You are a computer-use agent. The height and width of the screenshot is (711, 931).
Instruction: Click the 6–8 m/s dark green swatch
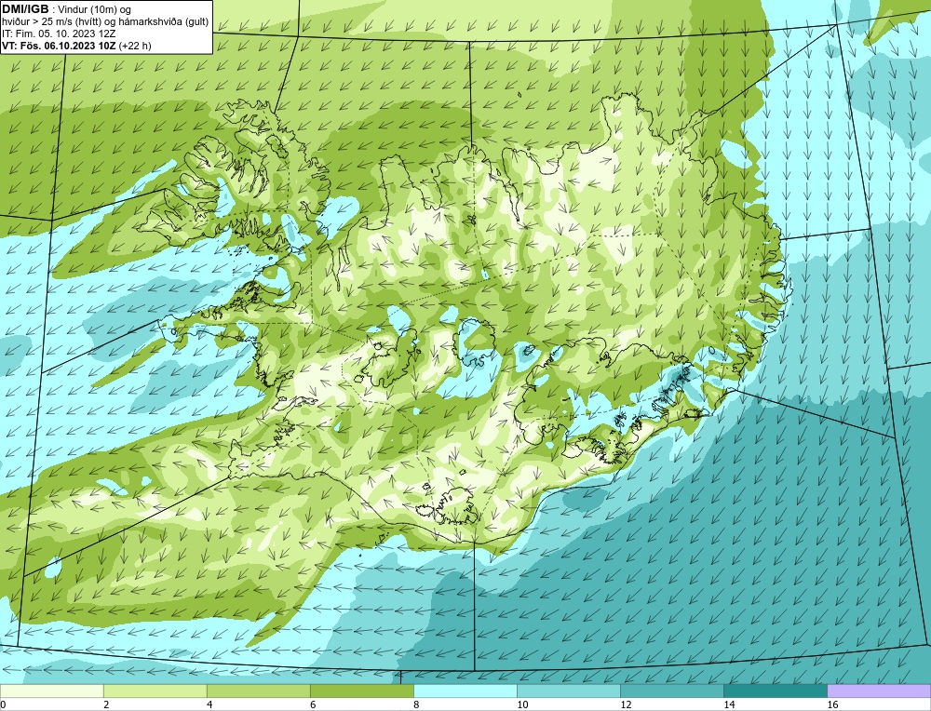click(x=361, y=691)
